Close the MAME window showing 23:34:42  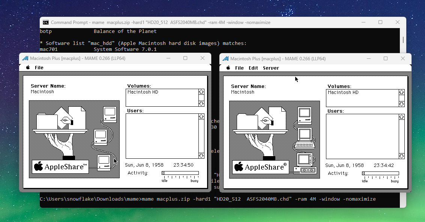coord(403,59)
